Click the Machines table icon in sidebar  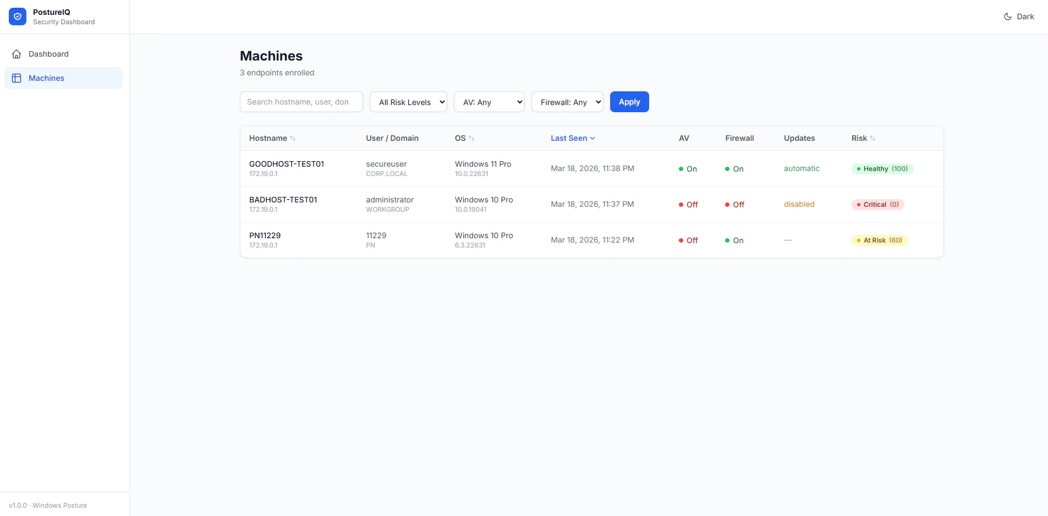point(17,78)
